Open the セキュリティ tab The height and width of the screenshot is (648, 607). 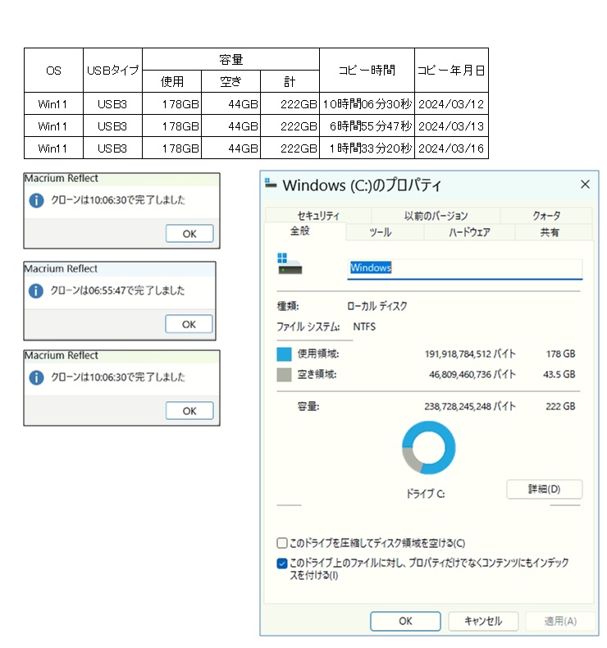(x=317, y=215)
